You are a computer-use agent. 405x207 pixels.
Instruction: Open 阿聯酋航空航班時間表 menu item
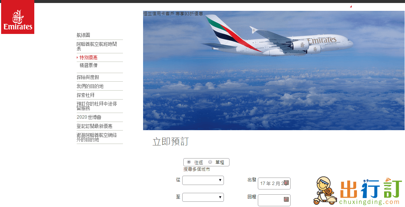(97, 46)
